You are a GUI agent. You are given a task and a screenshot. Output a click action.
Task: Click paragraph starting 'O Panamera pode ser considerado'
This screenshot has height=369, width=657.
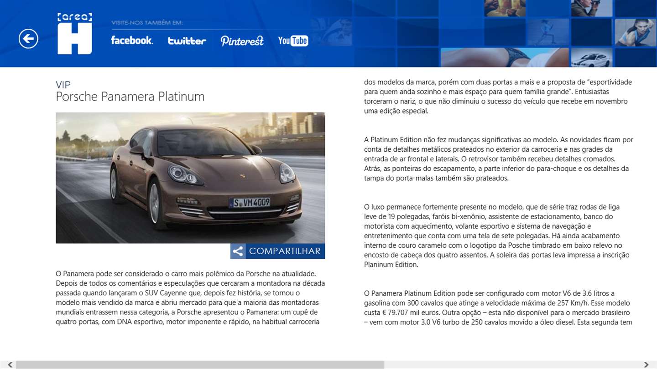(x=190, y=298)
